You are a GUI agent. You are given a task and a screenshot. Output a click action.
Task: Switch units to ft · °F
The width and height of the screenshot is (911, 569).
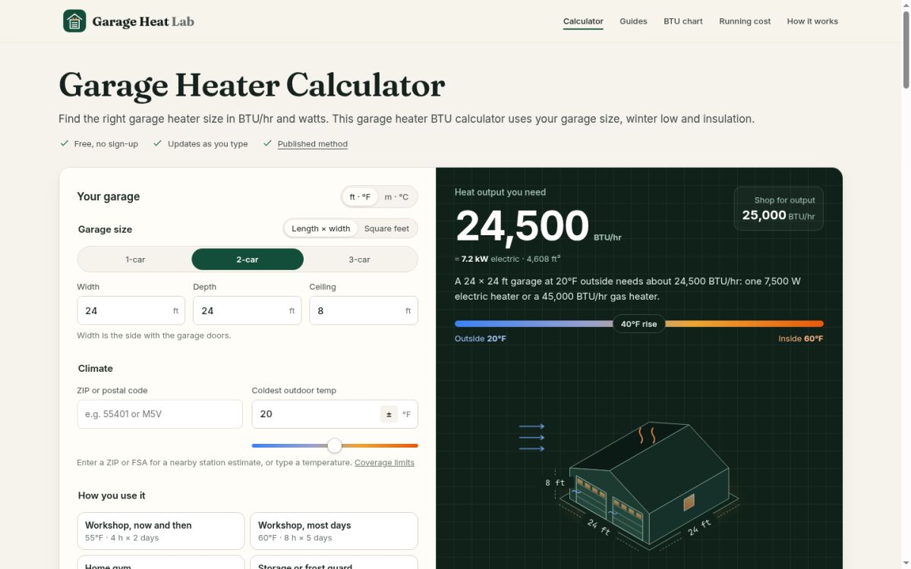(x=360, y=196)
